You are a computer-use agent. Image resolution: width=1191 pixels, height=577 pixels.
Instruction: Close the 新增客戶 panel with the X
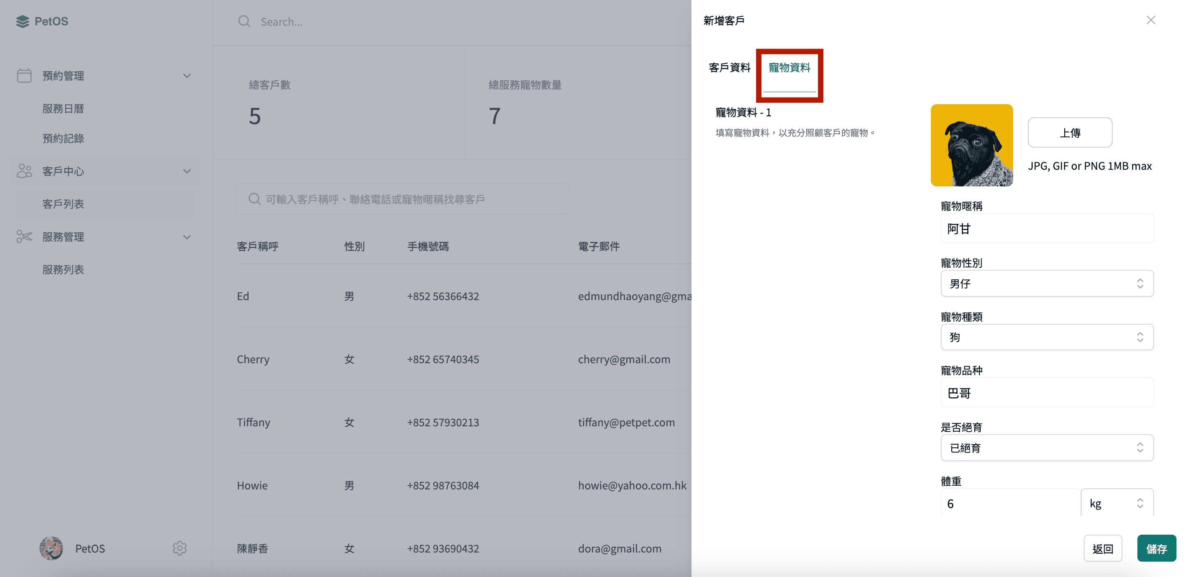[x=1151, y=20]
